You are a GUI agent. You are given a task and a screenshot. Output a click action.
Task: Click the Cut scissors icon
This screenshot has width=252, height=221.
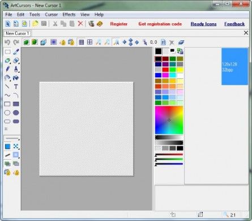click(55, 24)
